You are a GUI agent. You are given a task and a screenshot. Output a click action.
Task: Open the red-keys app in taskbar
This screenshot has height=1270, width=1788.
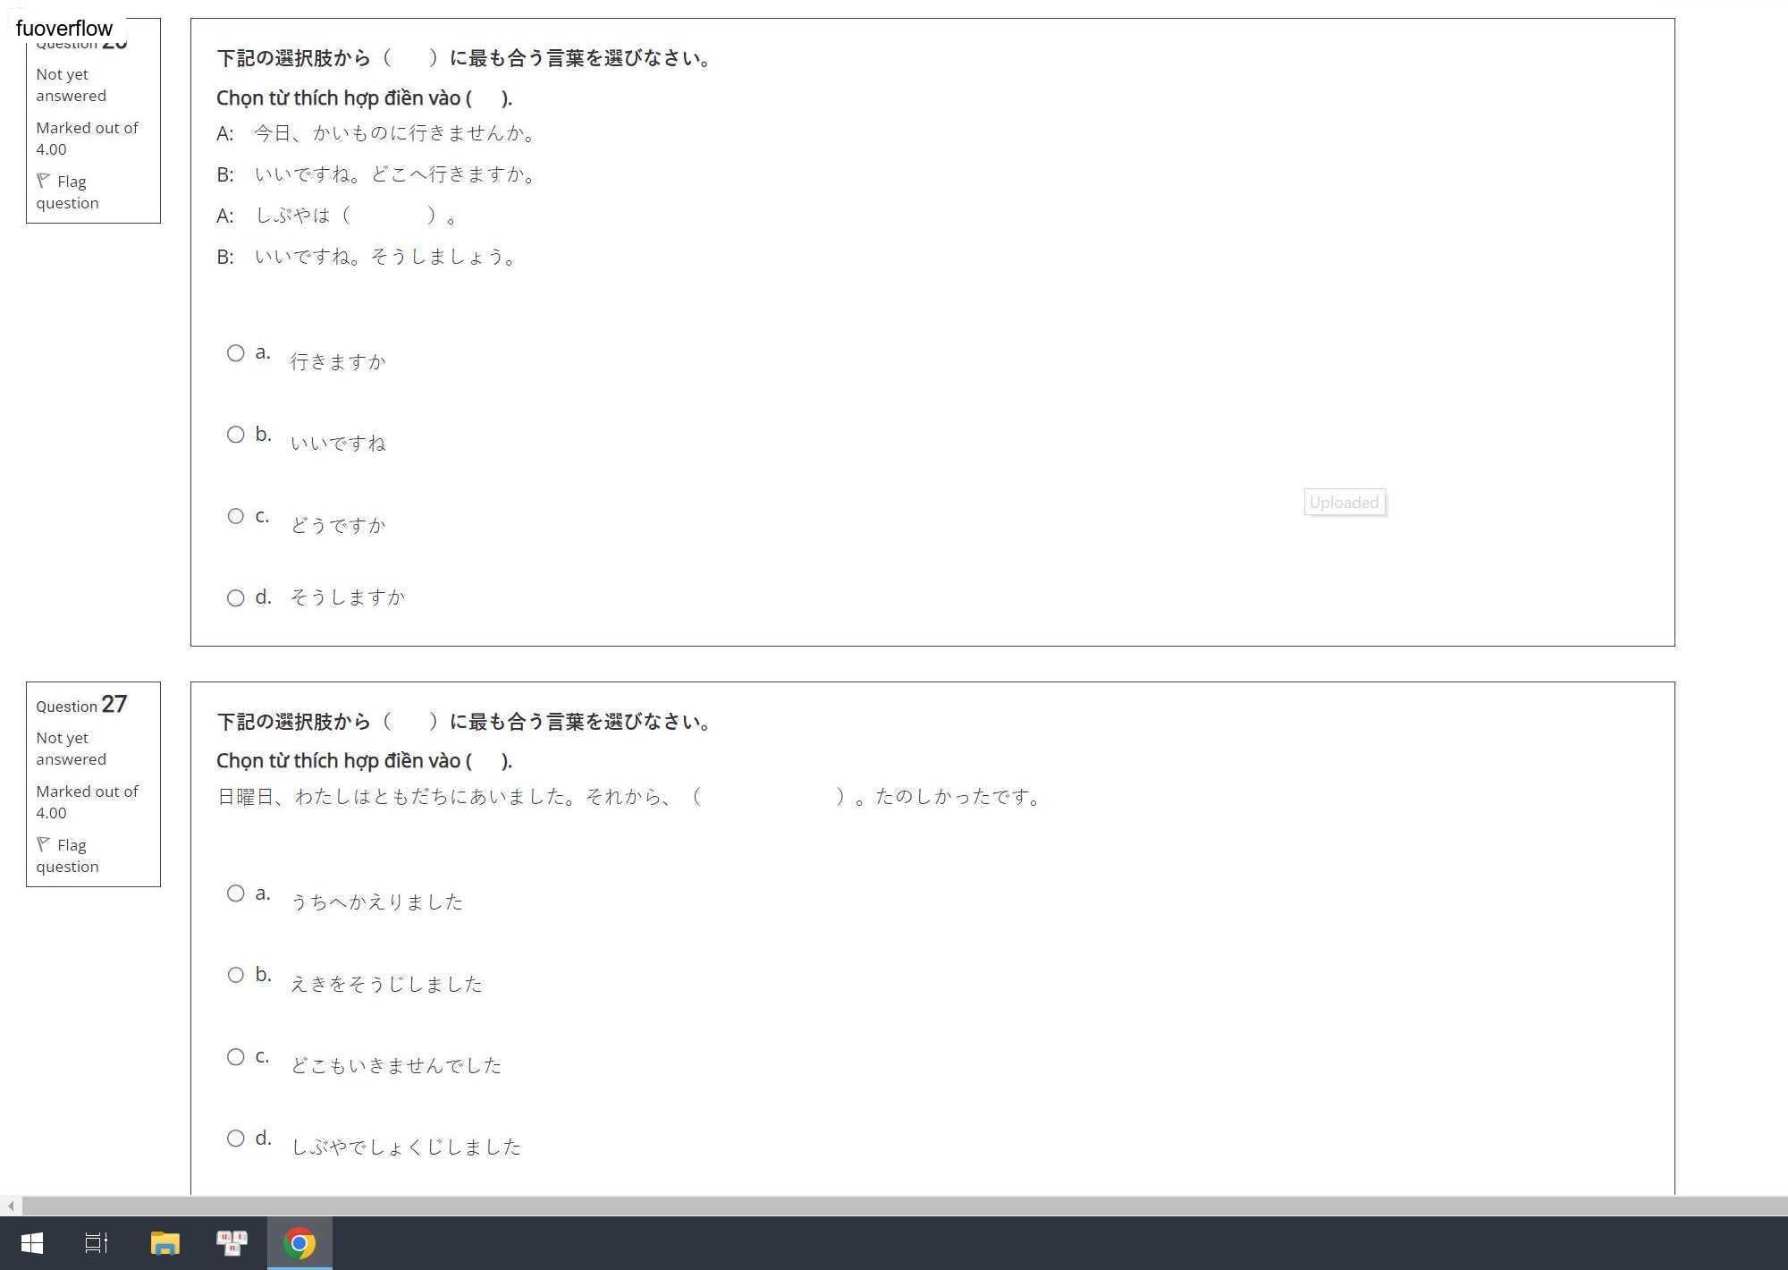pos(232,1243)
